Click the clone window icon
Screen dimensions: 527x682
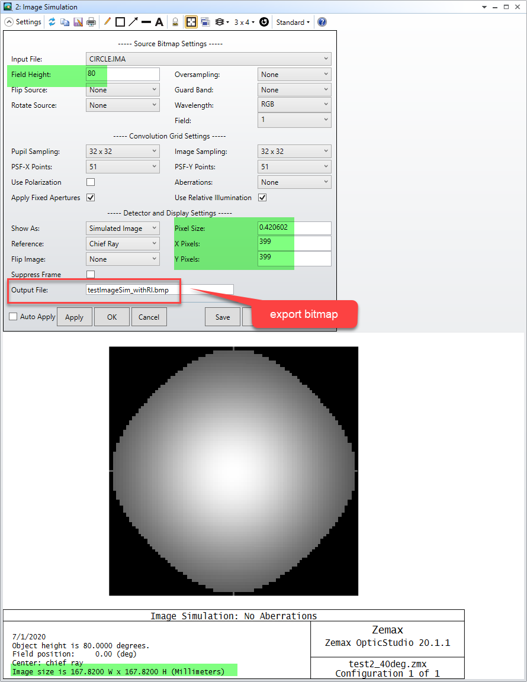tap(205, 22)
